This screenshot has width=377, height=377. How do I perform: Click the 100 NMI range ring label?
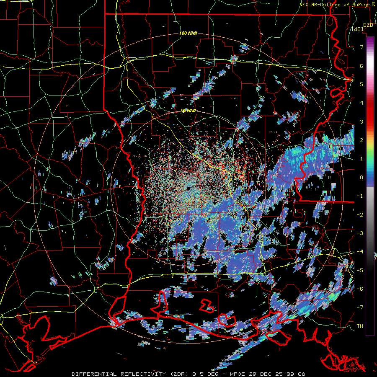click(188, 33)
